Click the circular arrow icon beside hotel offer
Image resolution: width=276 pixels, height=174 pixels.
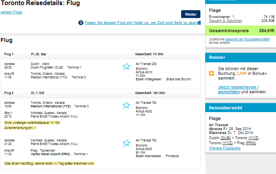click(81, 23)
